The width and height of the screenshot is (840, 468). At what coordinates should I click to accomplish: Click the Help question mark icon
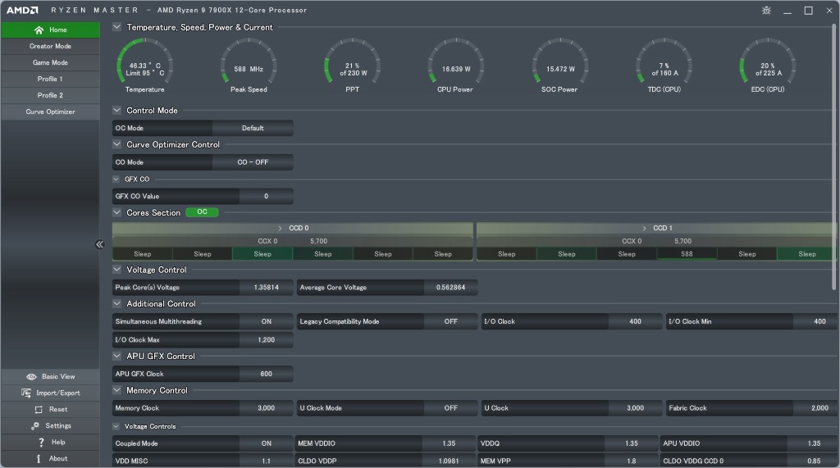pos(41,443)
